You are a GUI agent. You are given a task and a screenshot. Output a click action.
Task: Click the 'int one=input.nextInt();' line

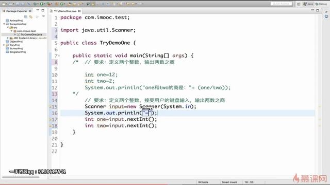pos(121,119)
